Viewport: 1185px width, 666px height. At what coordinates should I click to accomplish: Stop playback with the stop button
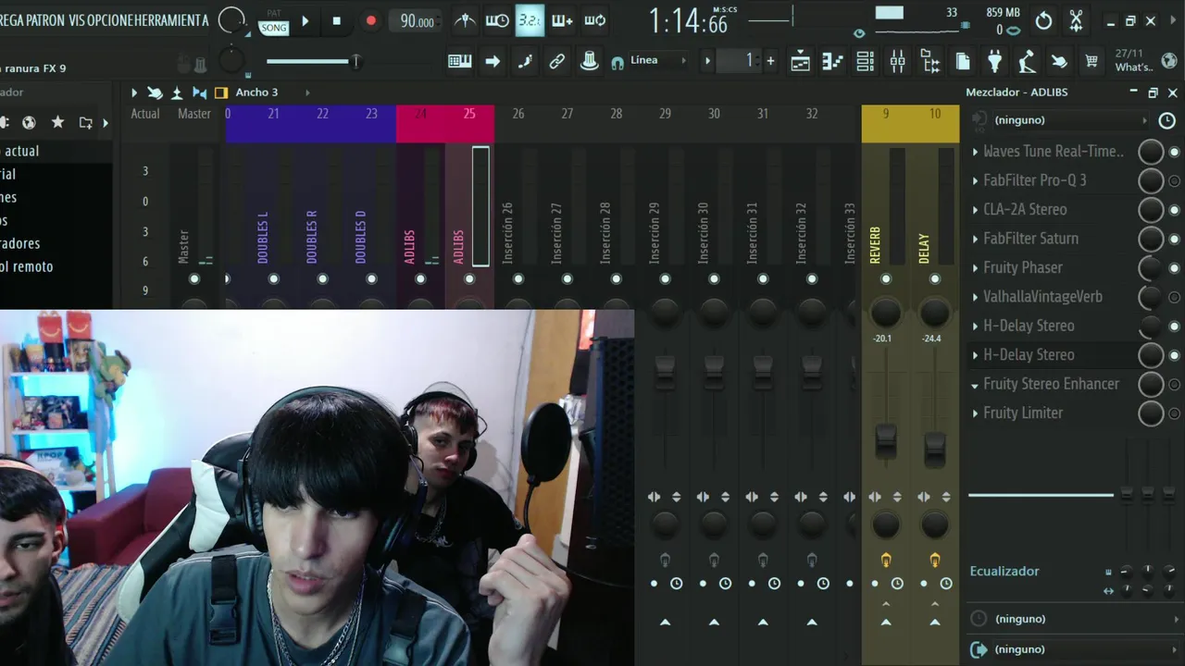tap(336, 20)
